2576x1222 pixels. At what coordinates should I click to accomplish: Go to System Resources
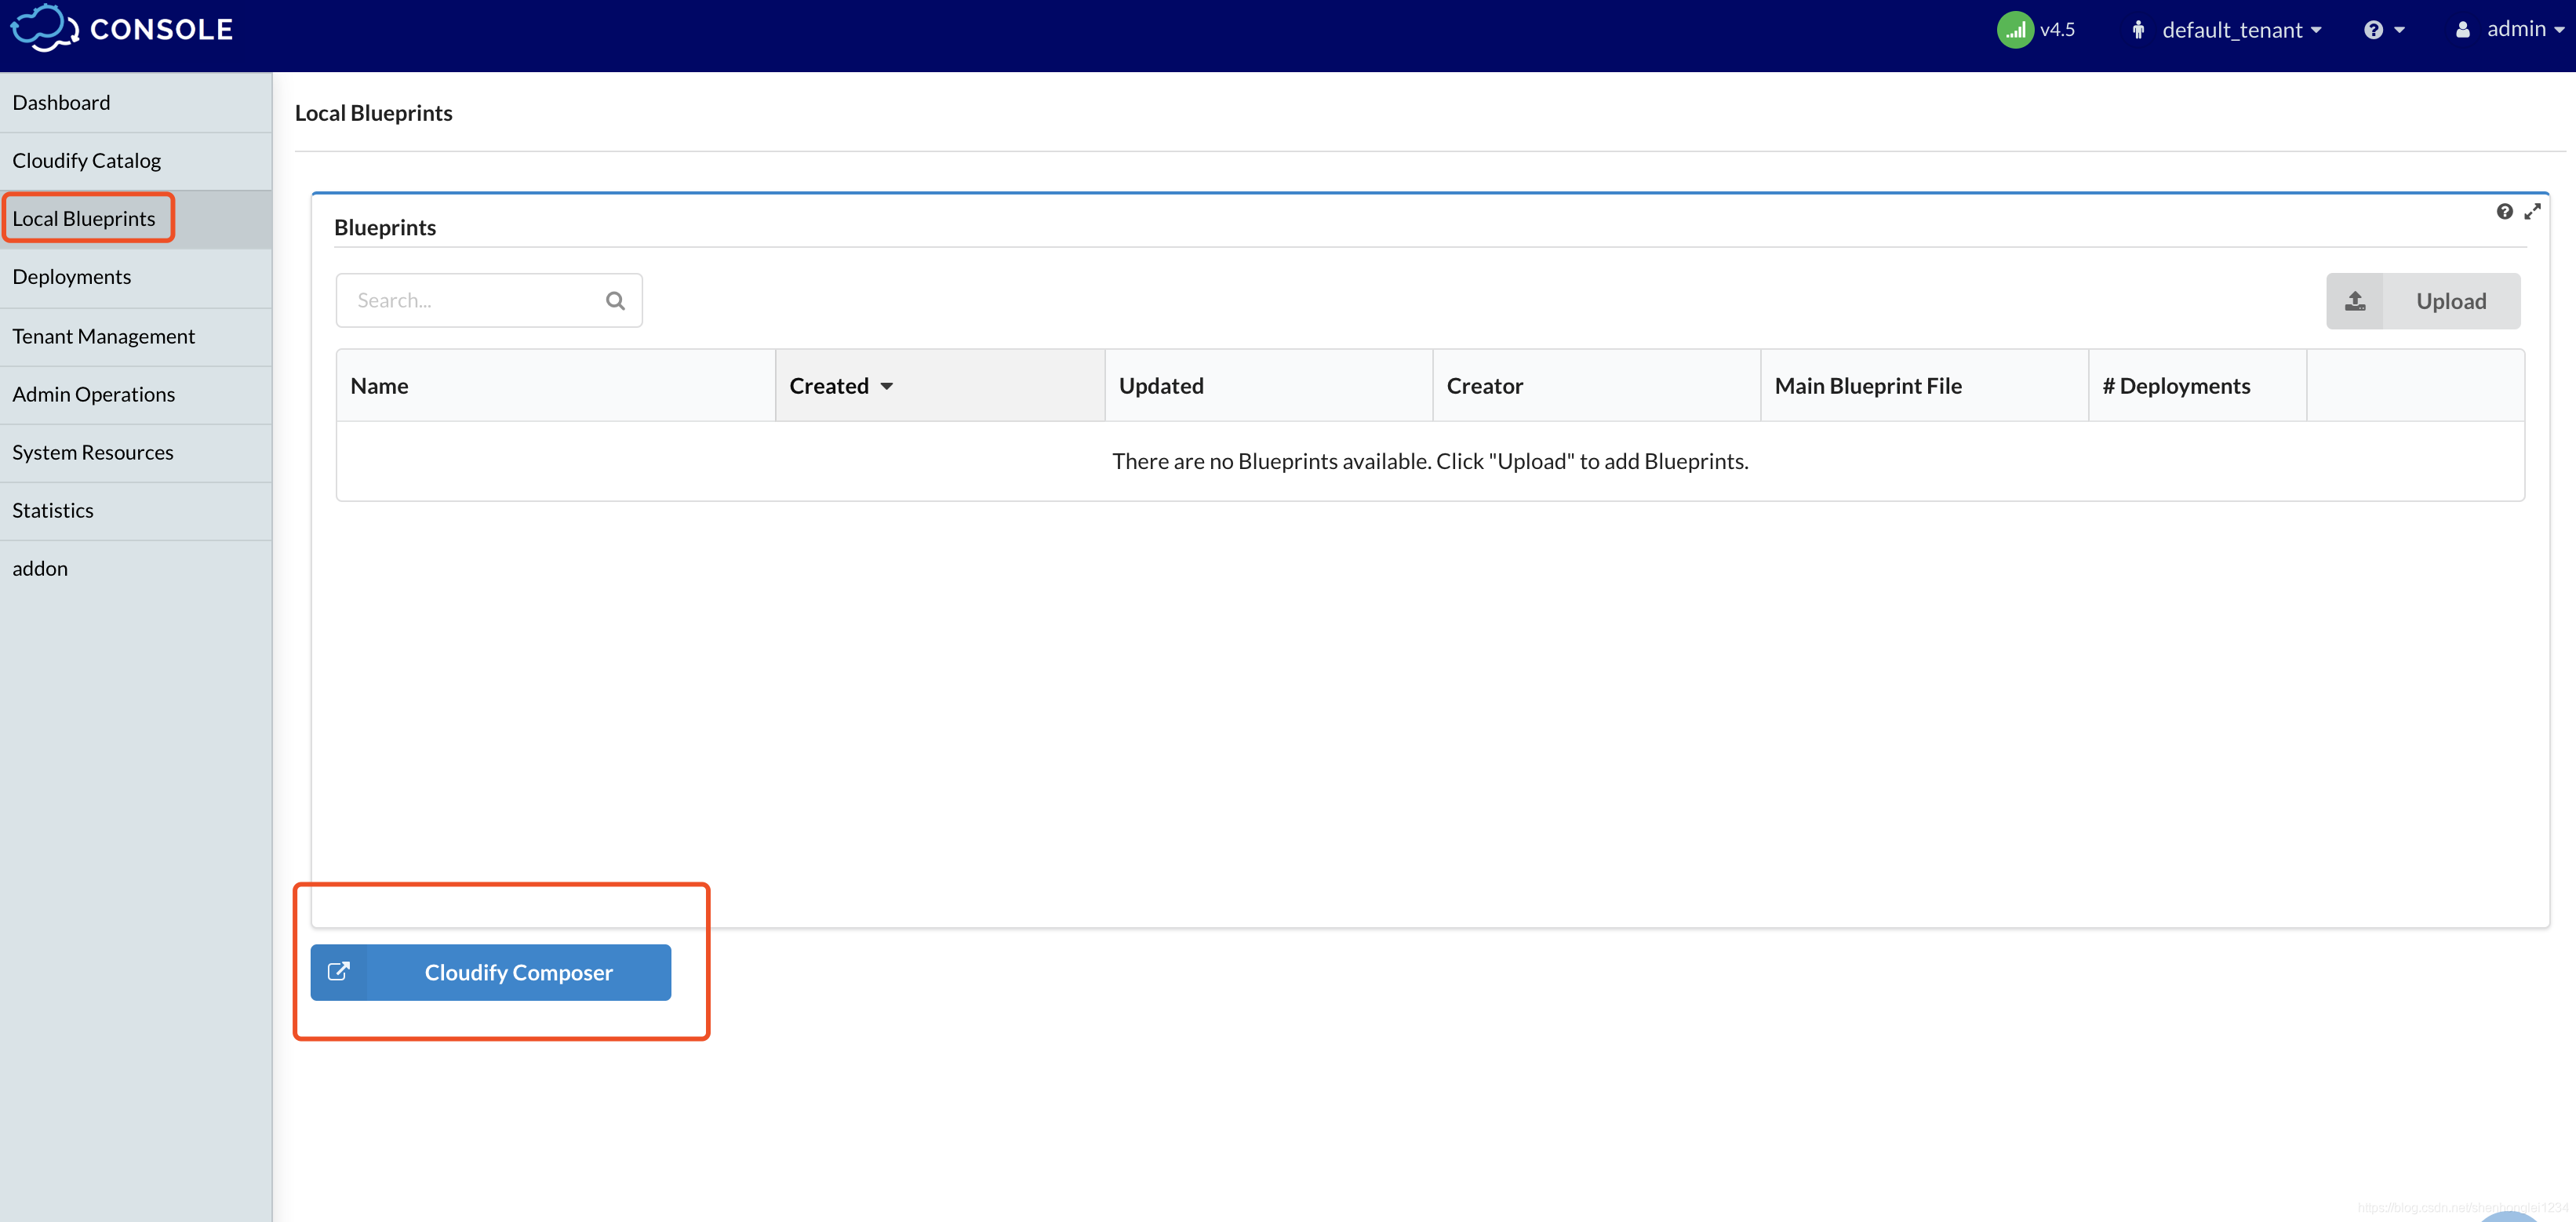[136, 453]
